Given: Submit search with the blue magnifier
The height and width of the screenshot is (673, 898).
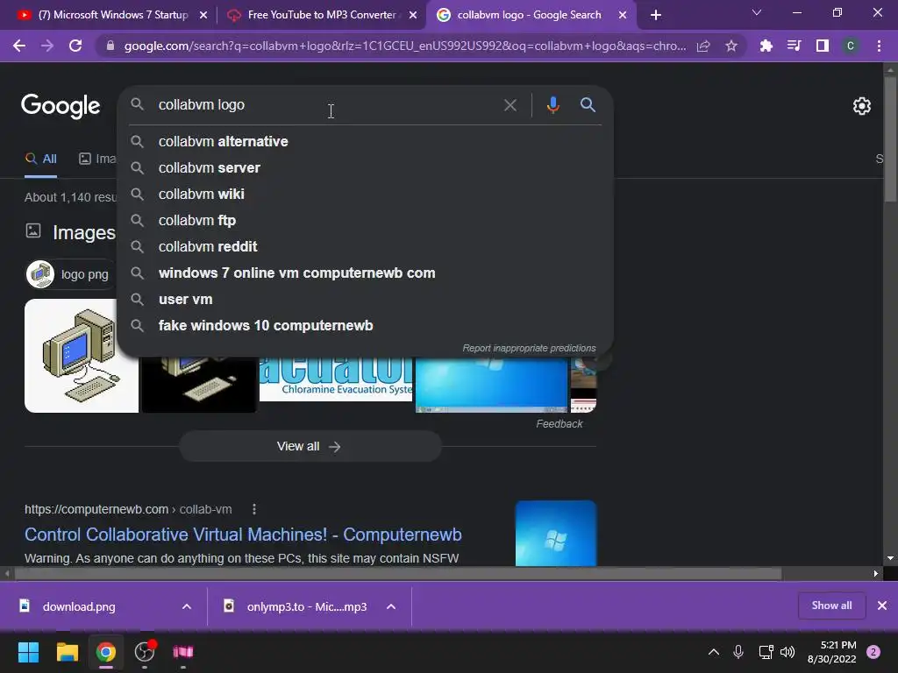Looking at the screenshot, I should [x=588, y=105].
